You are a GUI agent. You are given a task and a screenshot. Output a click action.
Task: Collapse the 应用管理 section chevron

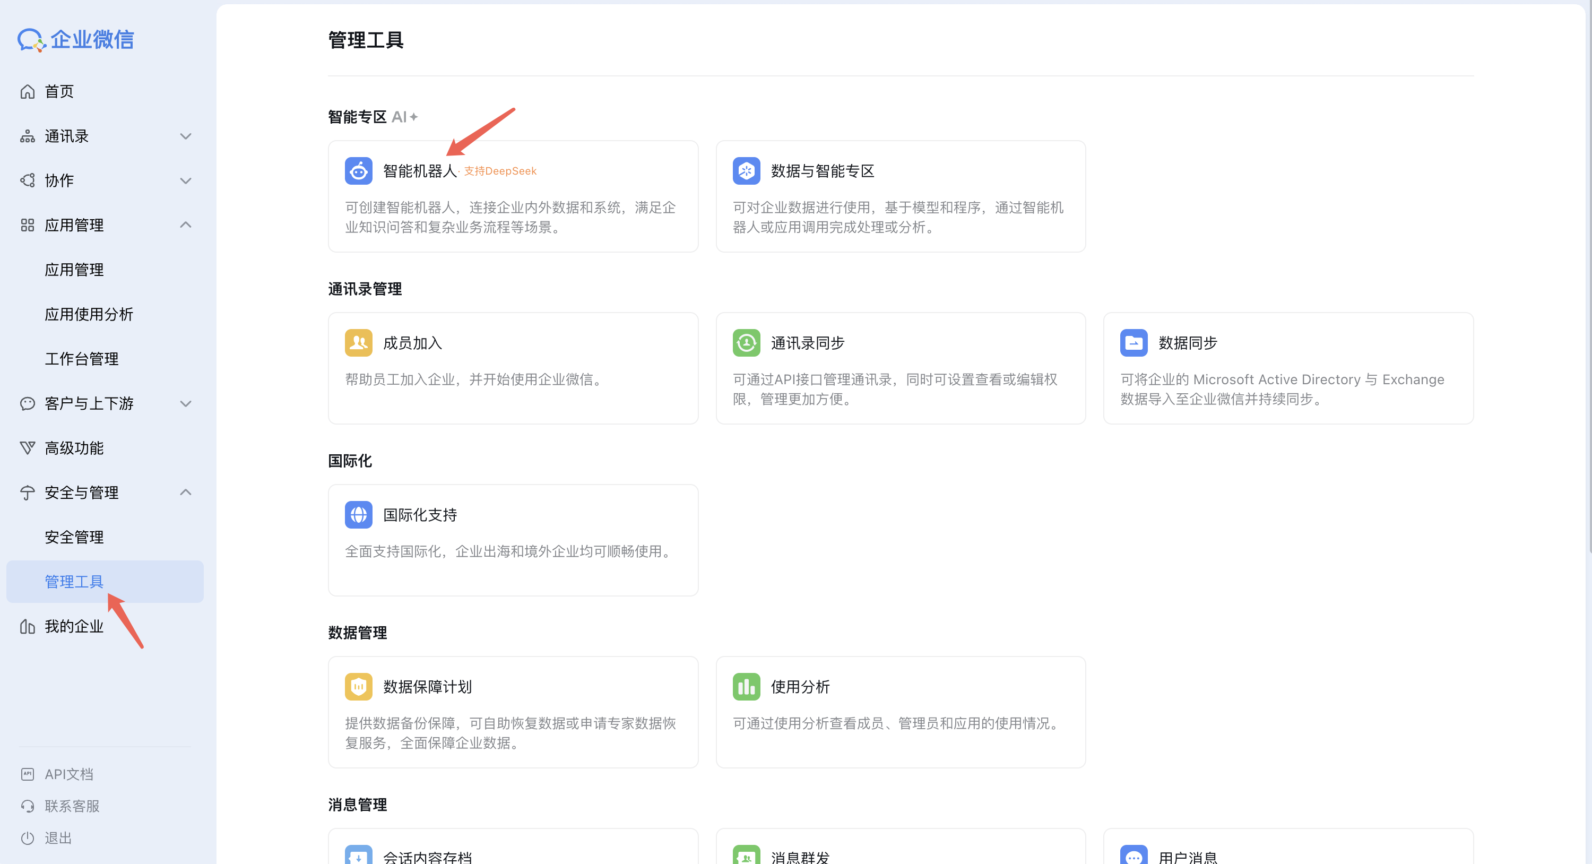[x=185, y=225]
